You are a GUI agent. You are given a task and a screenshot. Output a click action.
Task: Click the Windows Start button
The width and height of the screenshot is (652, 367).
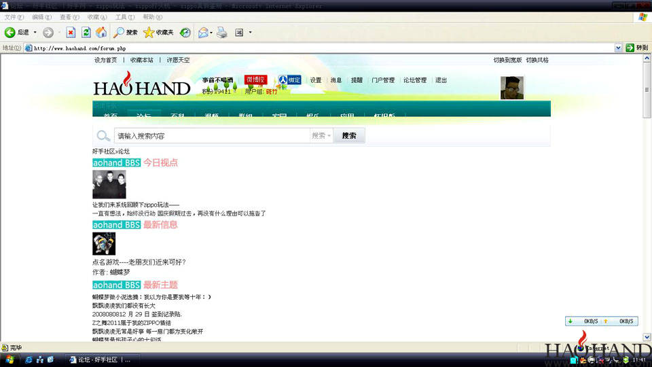9,360
